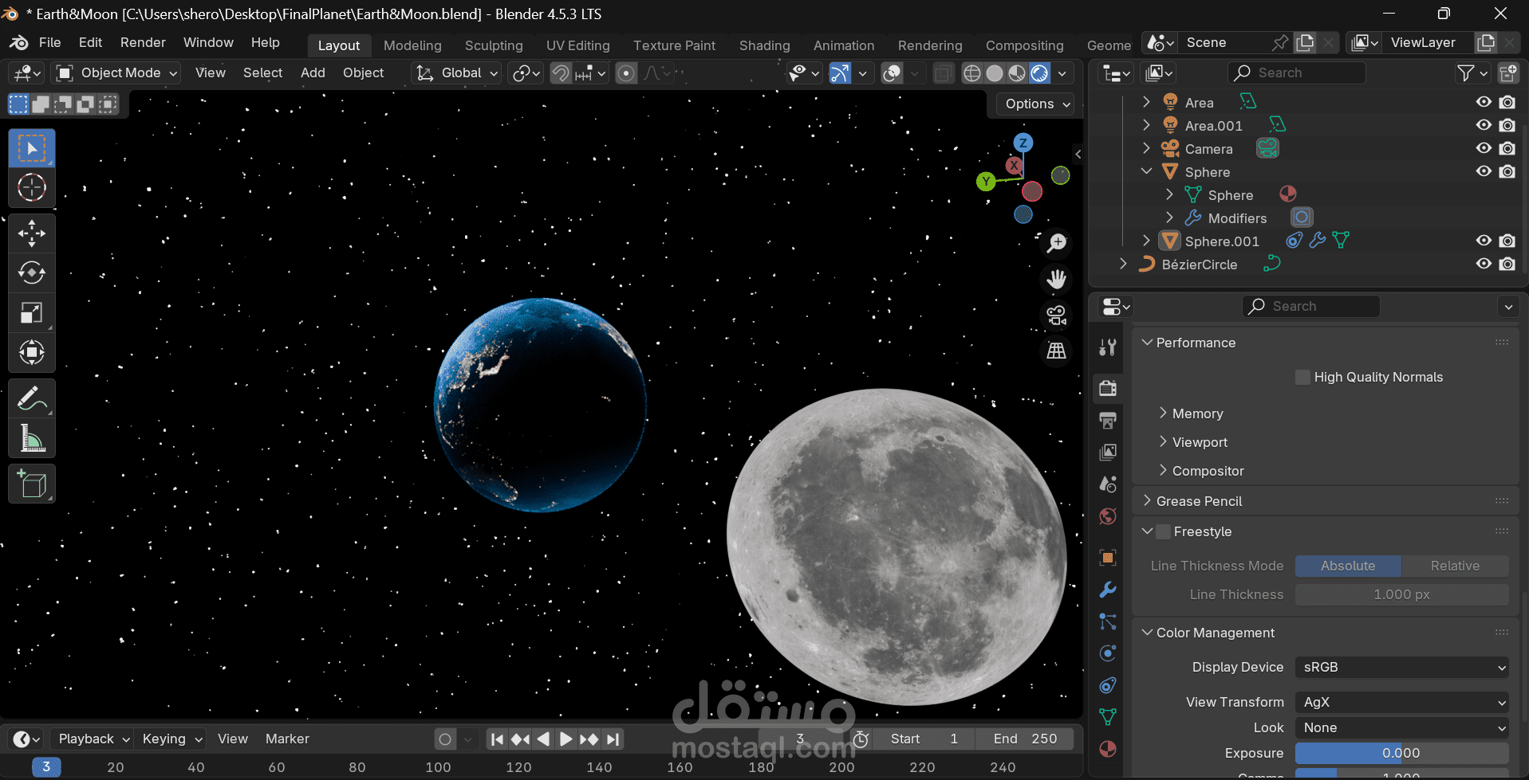Toggle the camera view icon
This screenshot has height=780, width=1529.
click(1057, 315)
